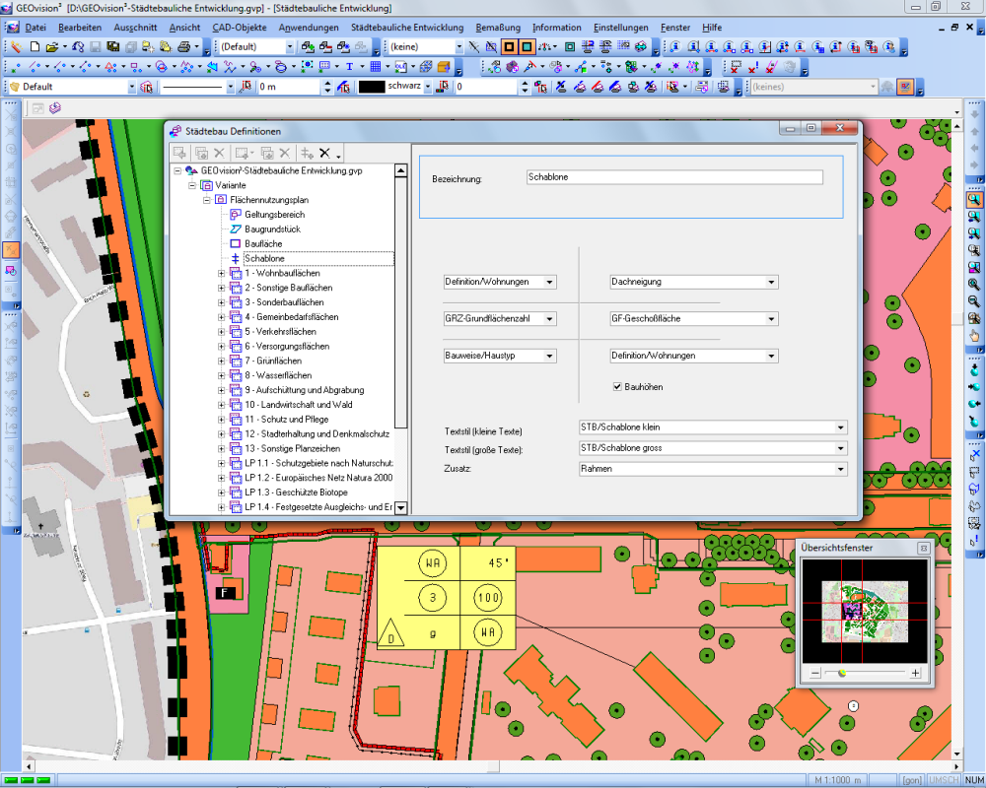Viewport: 986px width, 788px height.
Task: Open the Städtebauliche Entwicklung menu
Action: click(x=407, y=28)
